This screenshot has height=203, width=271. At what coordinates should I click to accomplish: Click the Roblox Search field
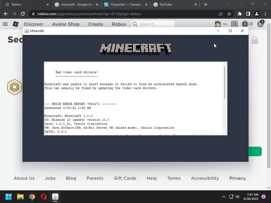tap(153, 24)
